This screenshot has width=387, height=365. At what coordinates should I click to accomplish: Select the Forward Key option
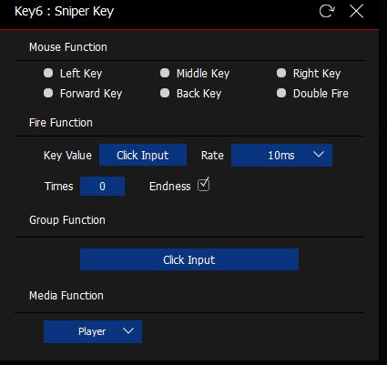pos(48,93)
